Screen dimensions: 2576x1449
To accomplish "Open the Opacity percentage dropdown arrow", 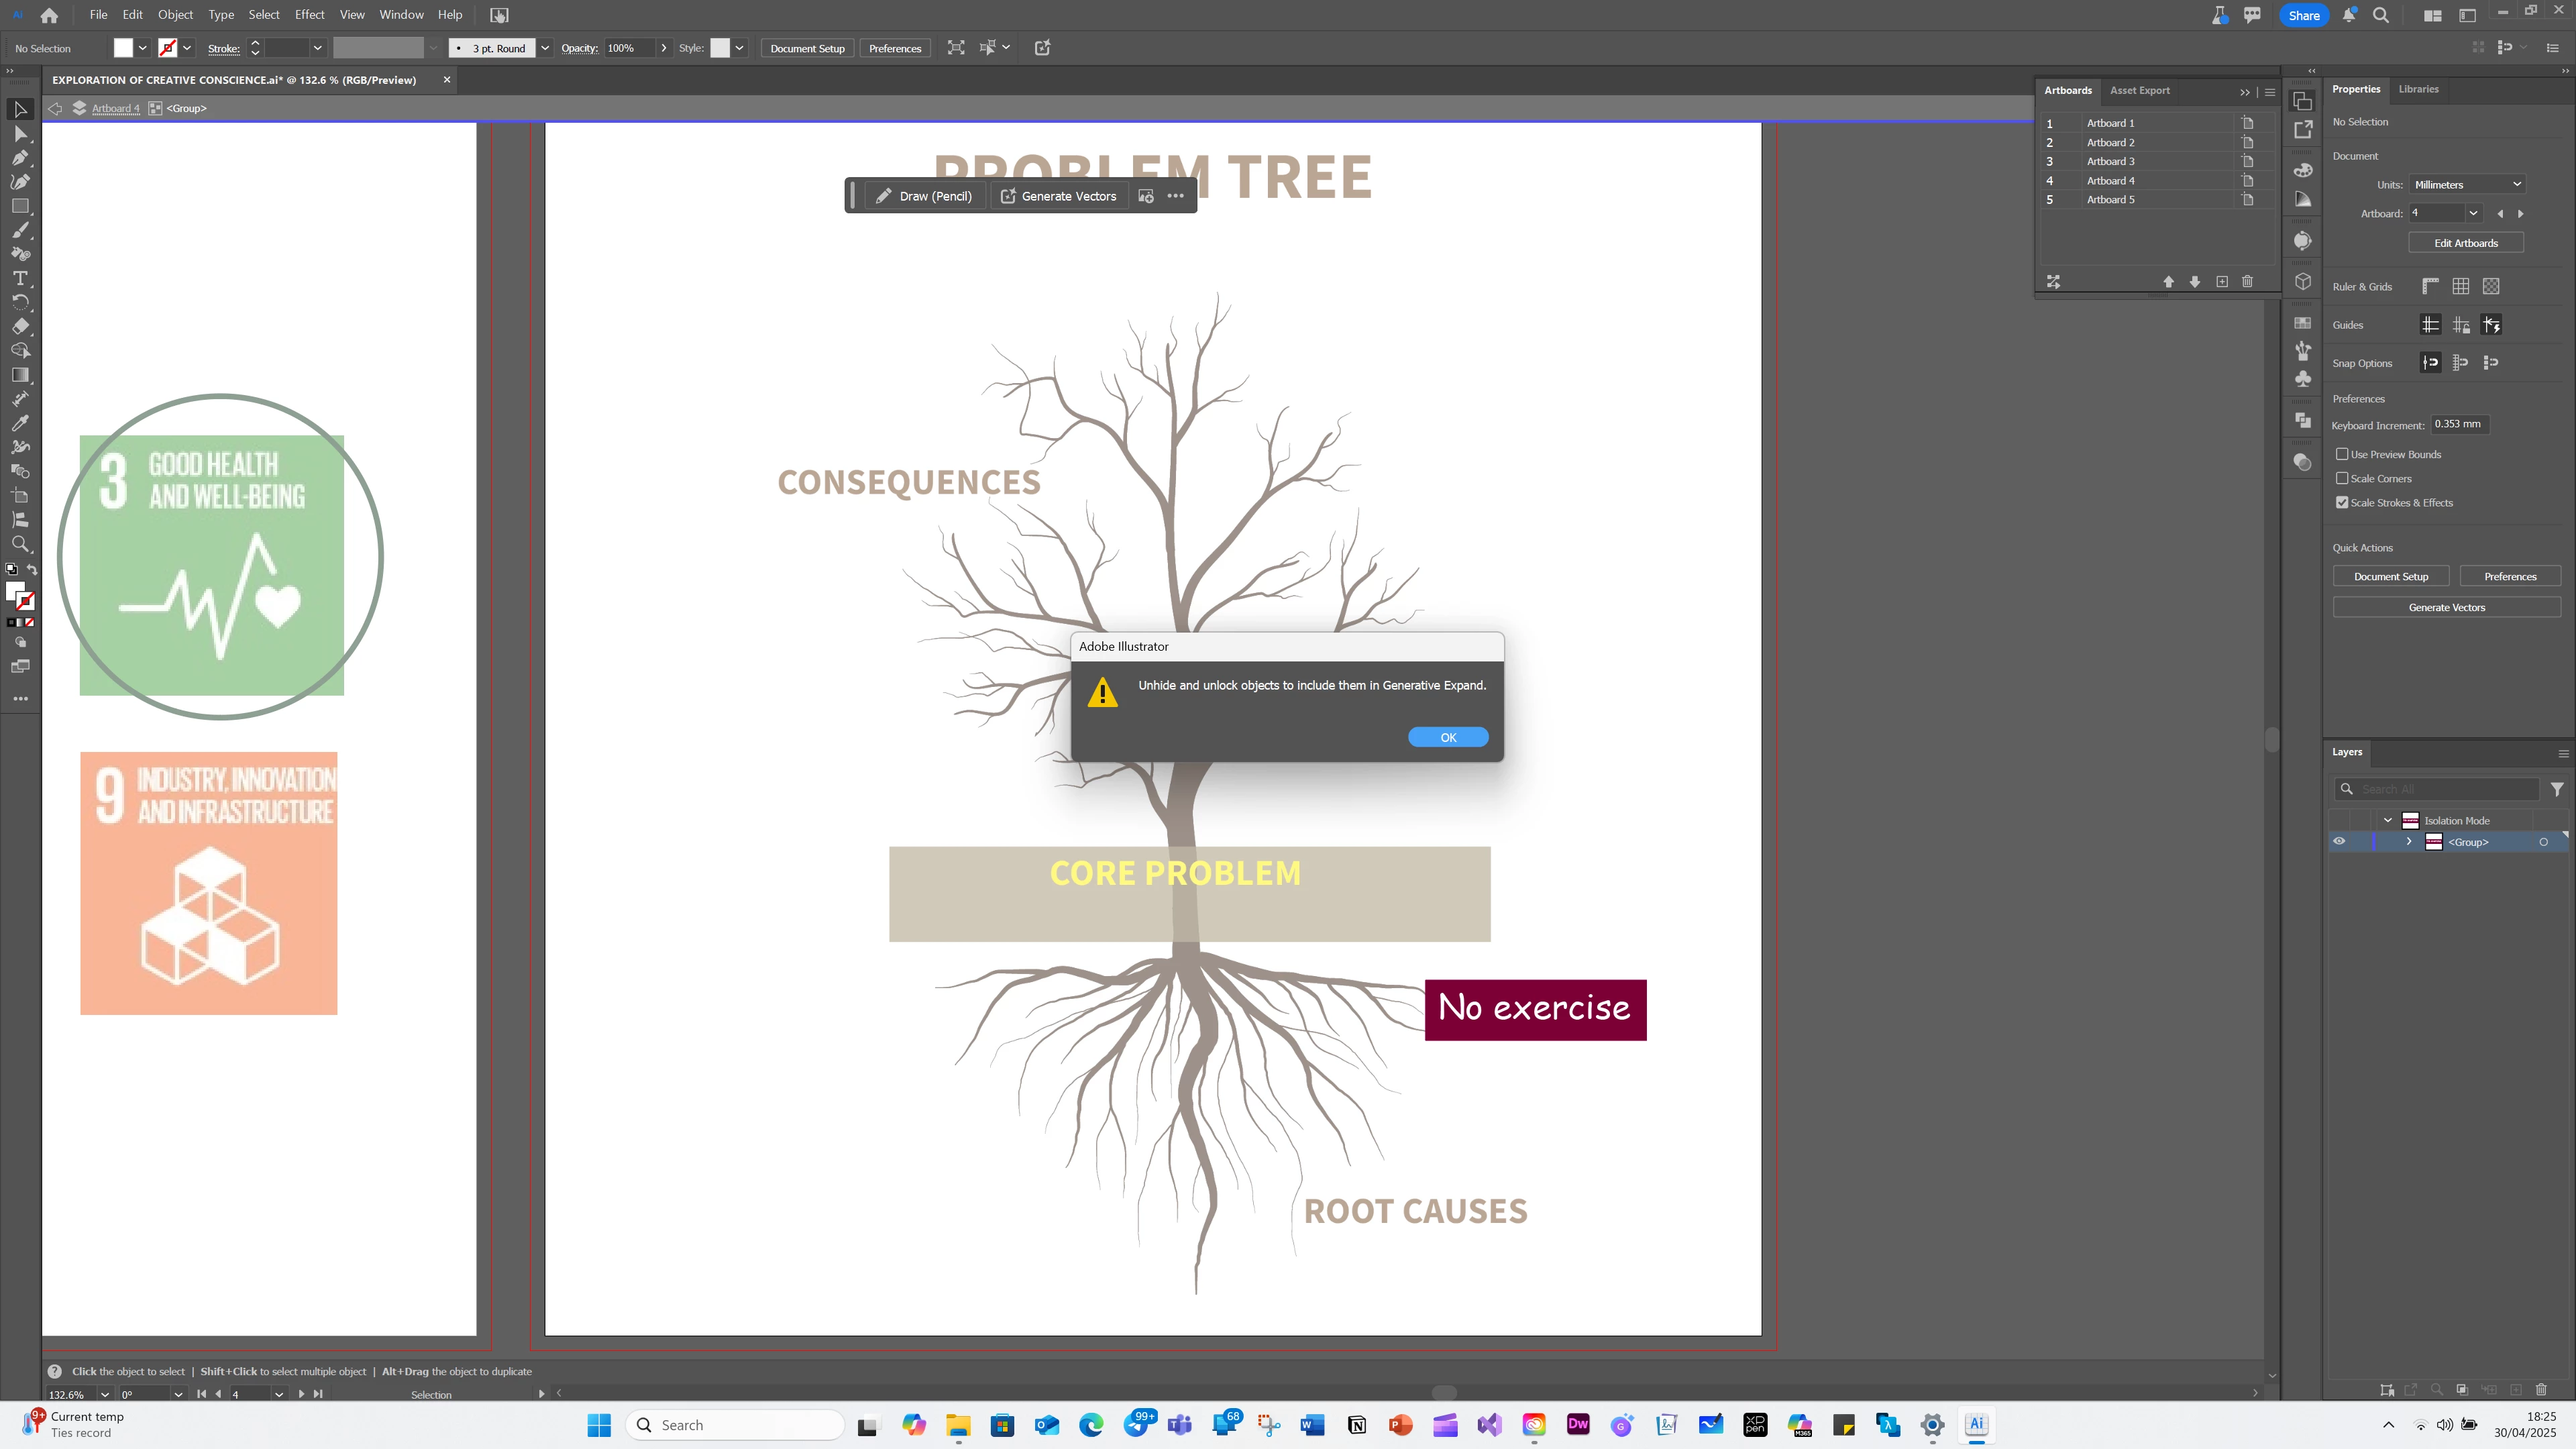I will (x=663, y=48).
